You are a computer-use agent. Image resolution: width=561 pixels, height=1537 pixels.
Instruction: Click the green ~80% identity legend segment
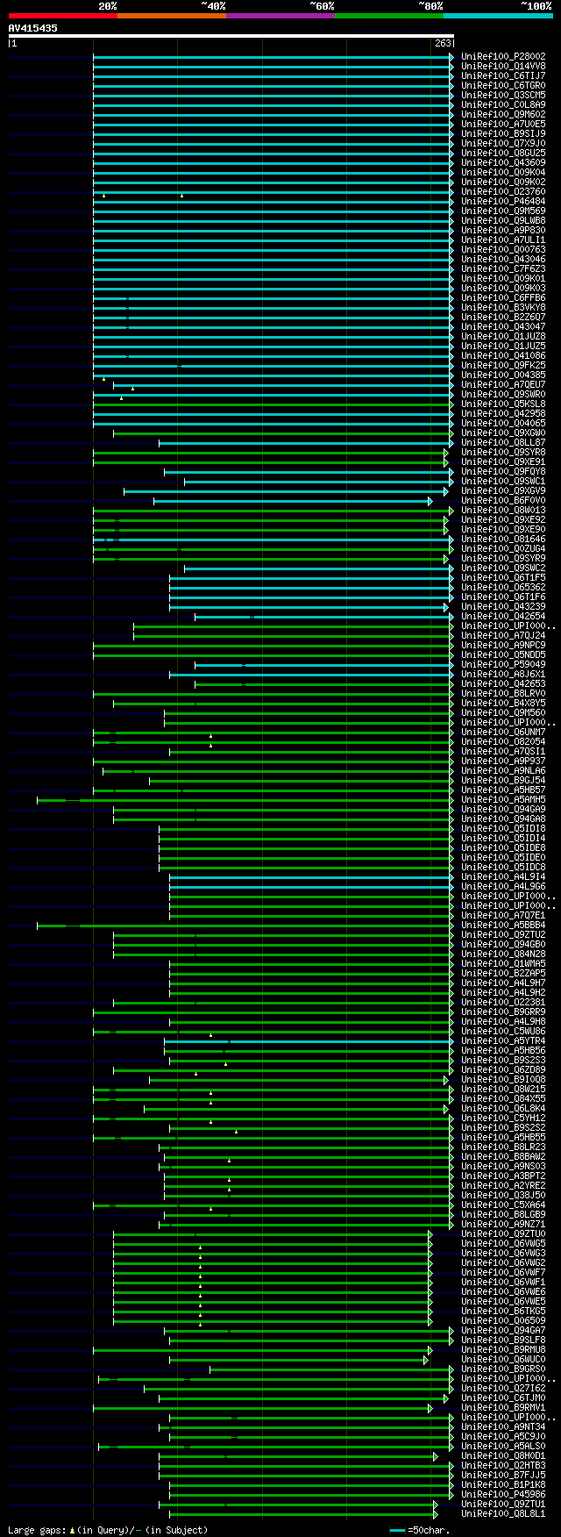point(389,16)
